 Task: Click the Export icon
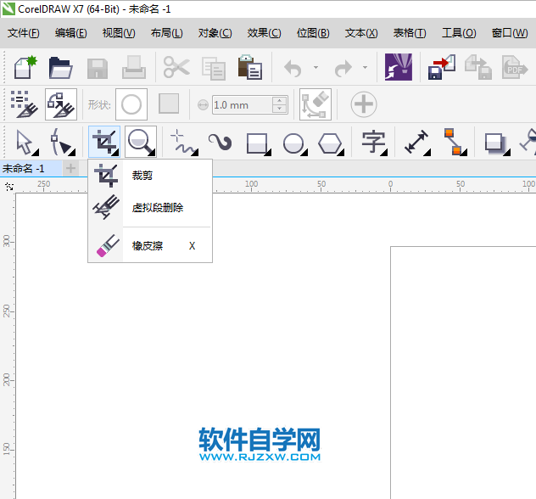click(x=477, y=67)
